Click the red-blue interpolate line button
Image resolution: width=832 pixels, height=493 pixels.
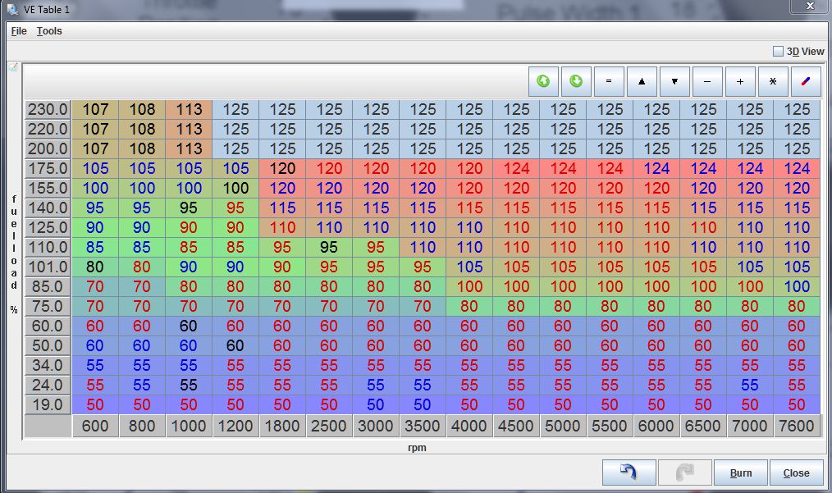pos(806,82)
